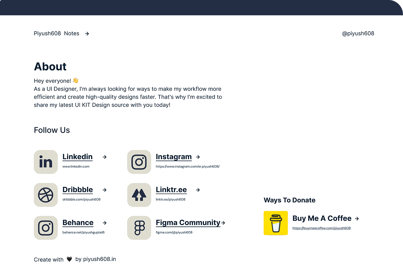This screenshot has width=403, height=268.
Task: Click the Figma logo icon
Action: 139,228
